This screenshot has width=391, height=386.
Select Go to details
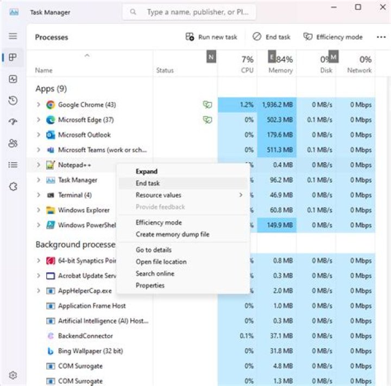point(184,250)
